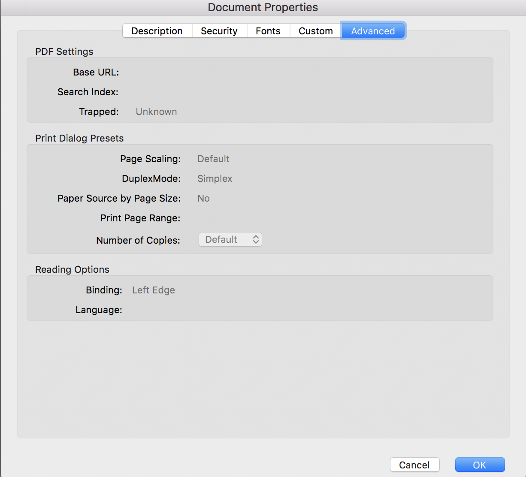Open the Security tab
The width and height of the screenshot is (526, 477).
pyautogui.click(x=219, y=31)
